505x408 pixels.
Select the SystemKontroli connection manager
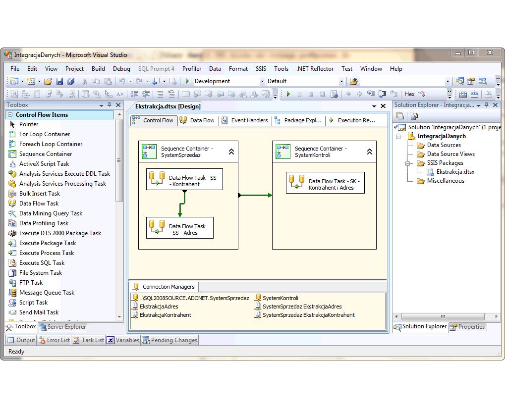tap(277, 298)
